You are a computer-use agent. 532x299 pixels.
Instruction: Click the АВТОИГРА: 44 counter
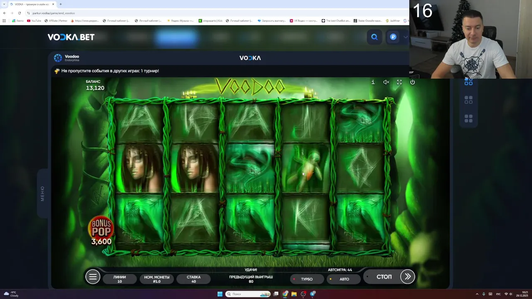pyautogui.click(x=340, y=270)
